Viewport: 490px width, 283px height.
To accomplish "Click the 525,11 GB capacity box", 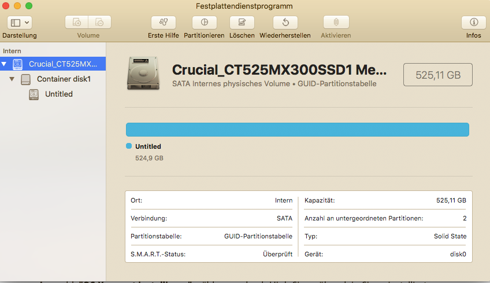I will pos(438,75).
